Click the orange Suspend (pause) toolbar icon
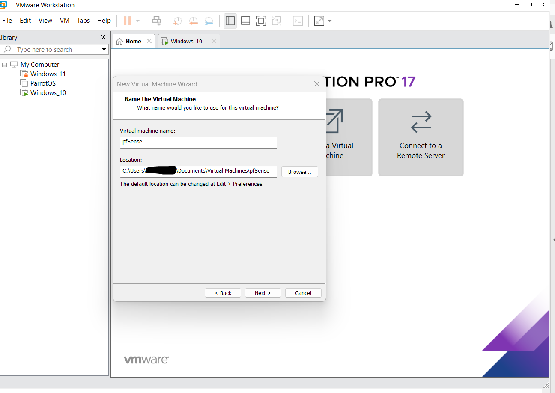 (127, 21)
